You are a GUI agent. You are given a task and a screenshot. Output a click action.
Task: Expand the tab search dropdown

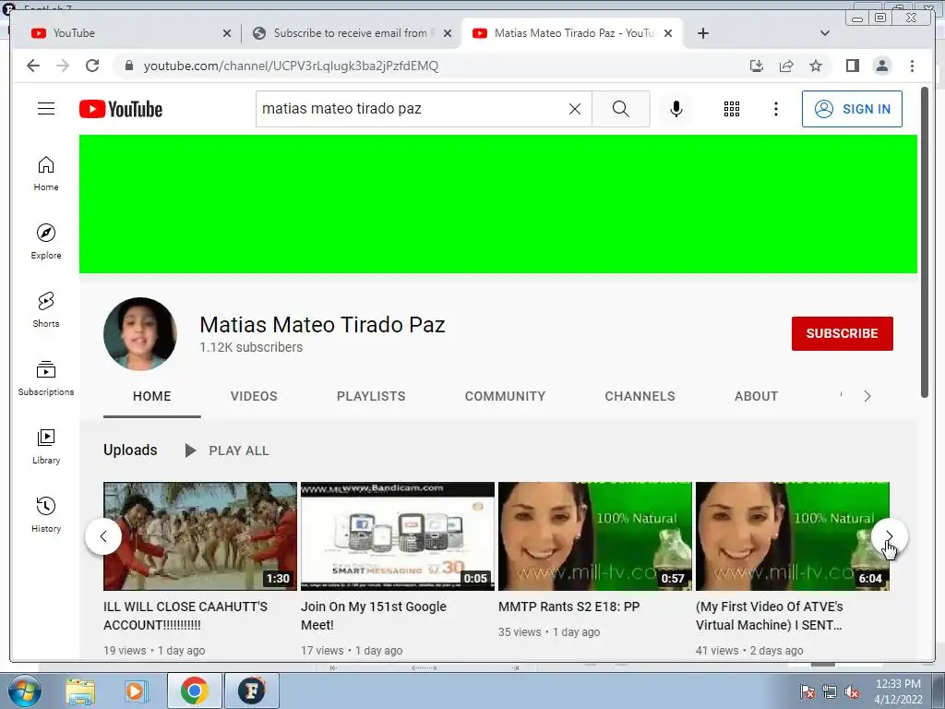point(825,33)
